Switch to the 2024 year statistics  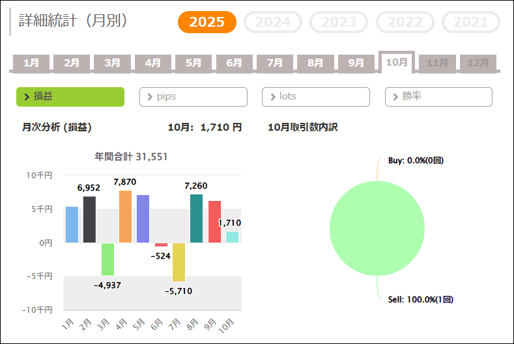click(272, 22)
